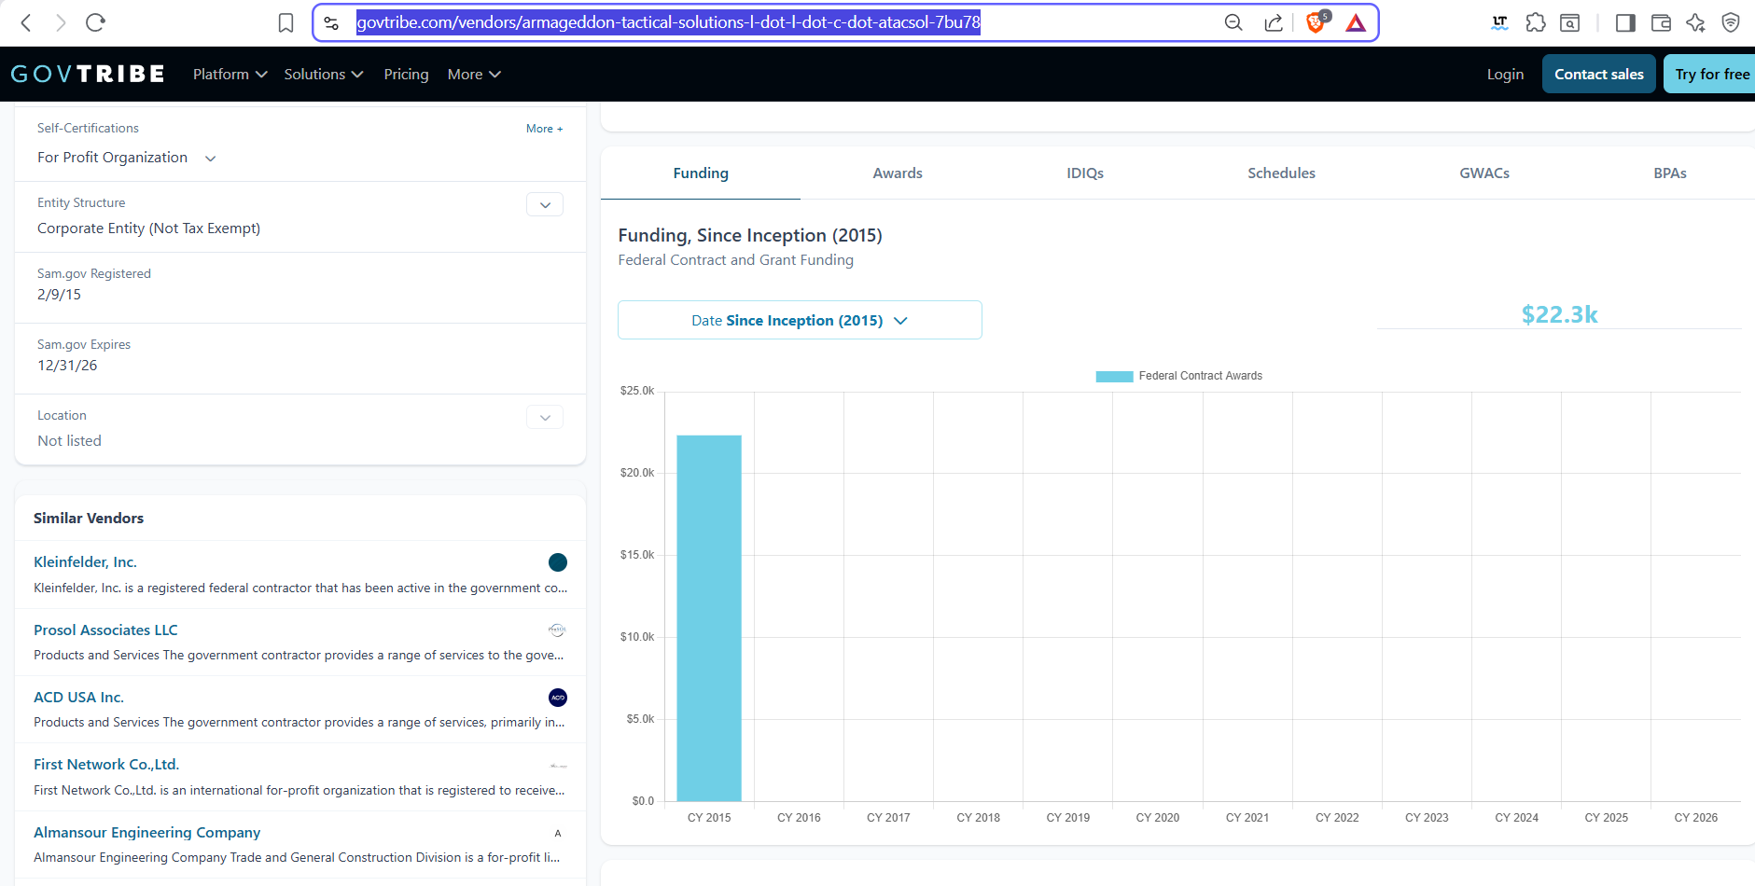This screenshot has height=886, width=1755.
Task: Open the LT extension icon
Action: coord(1499,22)
